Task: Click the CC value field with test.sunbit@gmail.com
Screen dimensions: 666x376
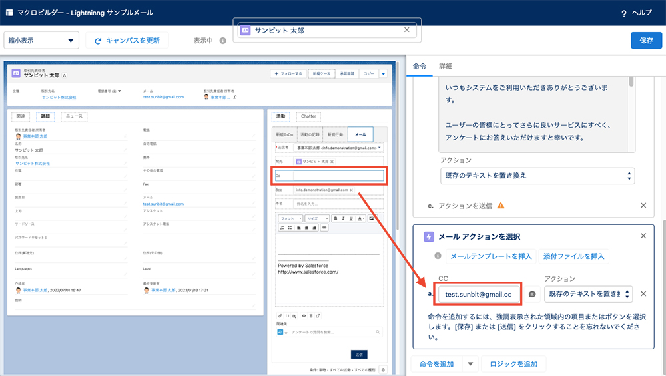Action: click(x=478, y=294)
